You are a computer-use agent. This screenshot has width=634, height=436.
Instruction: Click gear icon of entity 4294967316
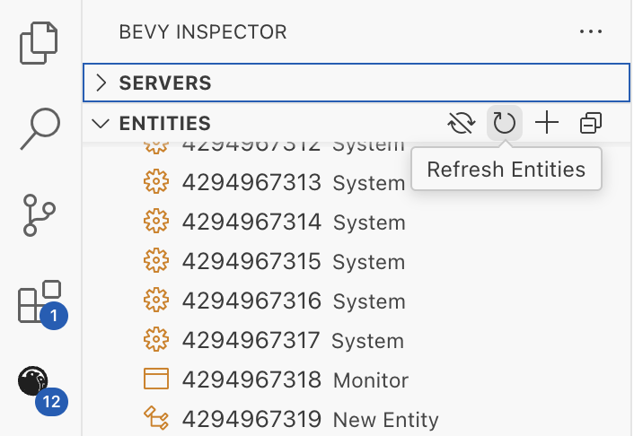pyautogui.click(x=156, y=301)
